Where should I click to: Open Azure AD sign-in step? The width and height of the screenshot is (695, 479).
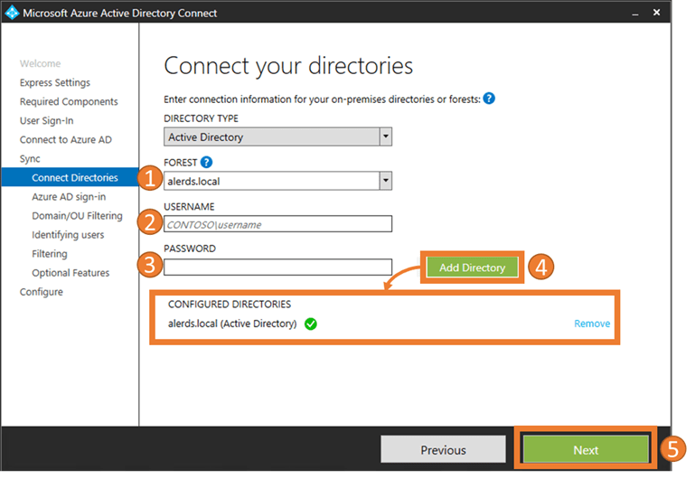69,196
